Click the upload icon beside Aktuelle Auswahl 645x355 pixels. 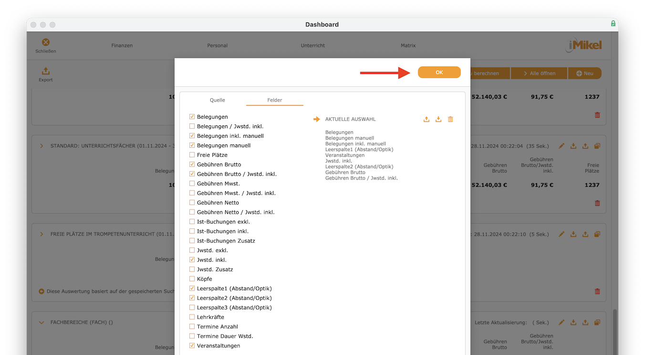click(x=427, y=119)
